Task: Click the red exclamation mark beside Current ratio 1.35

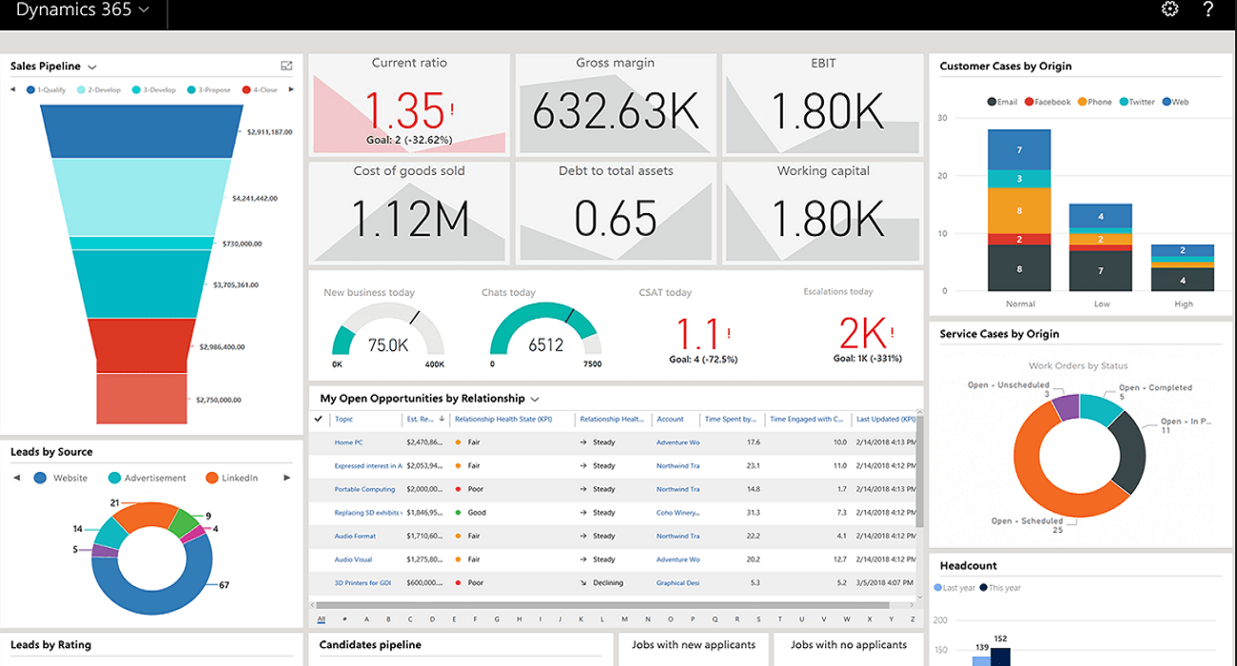Action: click(x=451, y=110)
